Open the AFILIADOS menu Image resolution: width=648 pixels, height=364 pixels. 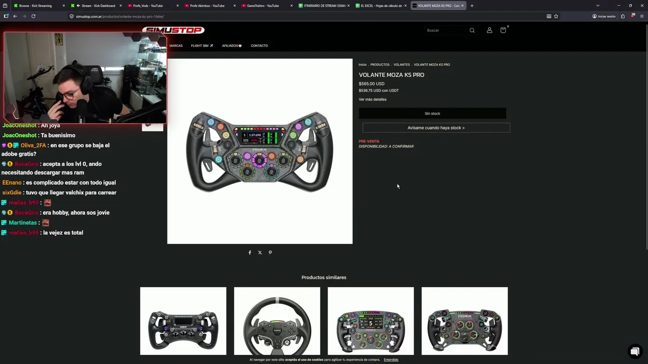(x=232, y=45)
